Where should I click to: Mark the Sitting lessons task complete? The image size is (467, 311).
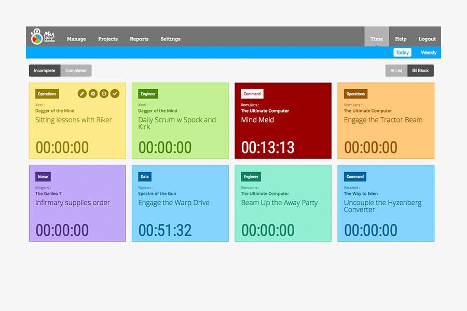[114, 93]
